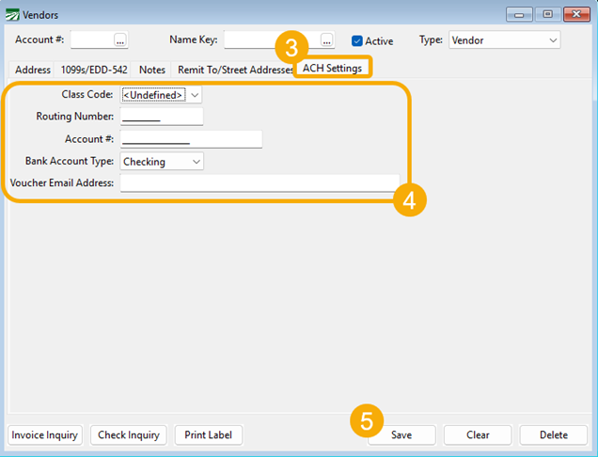Minimize the Vendors window
Viewport: 598px width, 457px height.
pos(519,15)
